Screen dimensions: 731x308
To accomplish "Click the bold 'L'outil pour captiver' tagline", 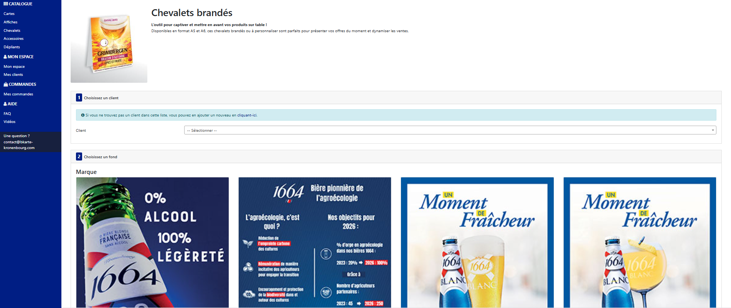I will pyautogui.click(x=209, y=25).
